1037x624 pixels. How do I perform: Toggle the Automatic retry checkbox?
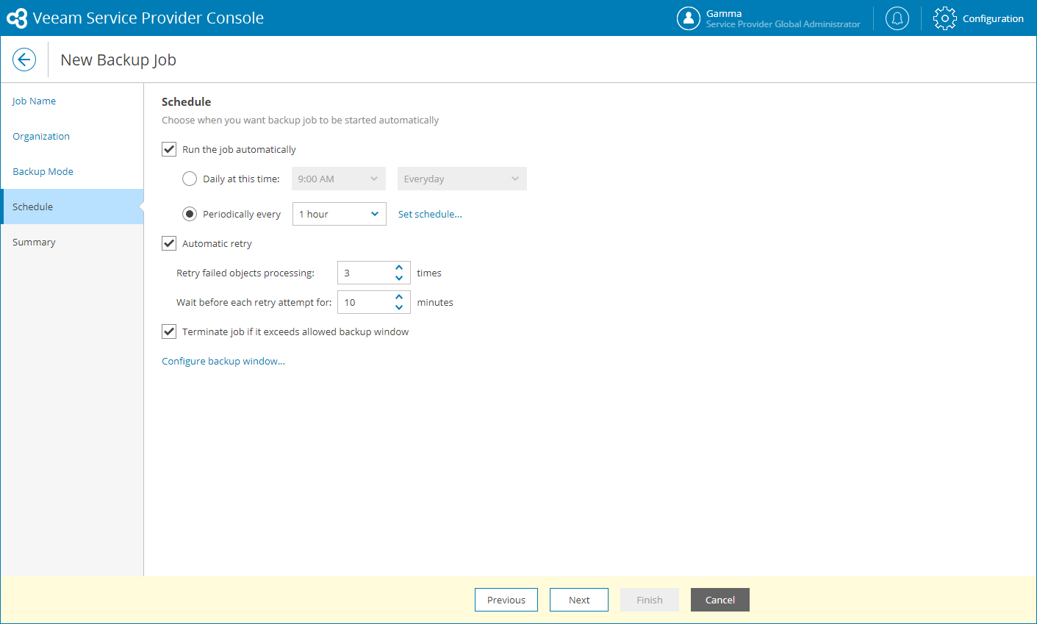[x=169, y=243]
